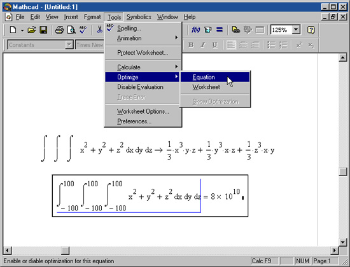
Task: Click the horizontal scrollbar left arrow
Action: coord(8,250)
